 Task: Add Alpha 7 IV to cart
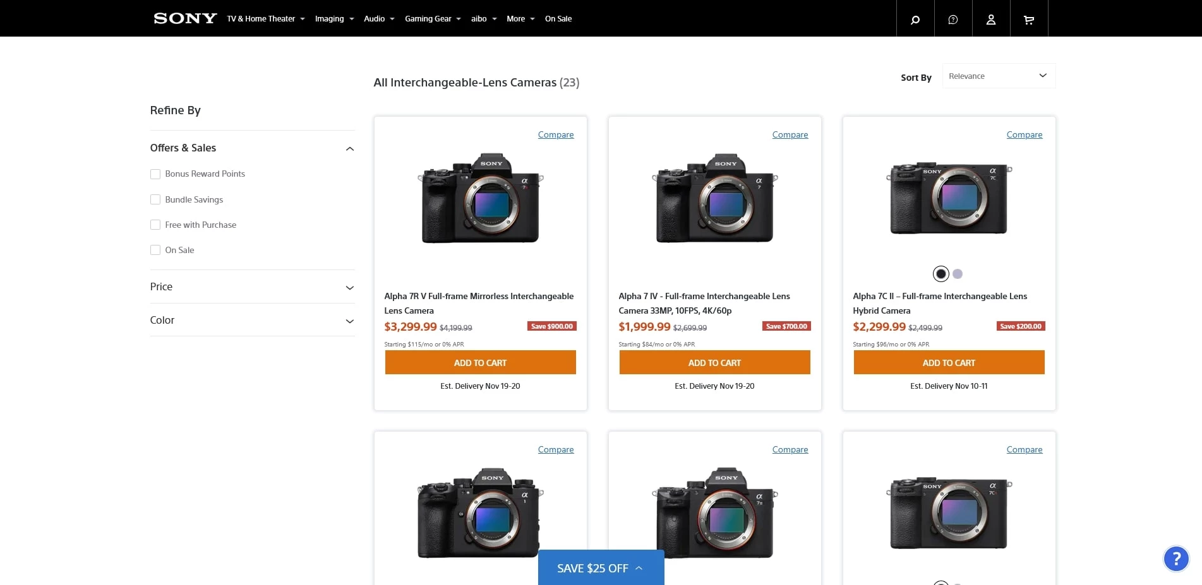714,363
